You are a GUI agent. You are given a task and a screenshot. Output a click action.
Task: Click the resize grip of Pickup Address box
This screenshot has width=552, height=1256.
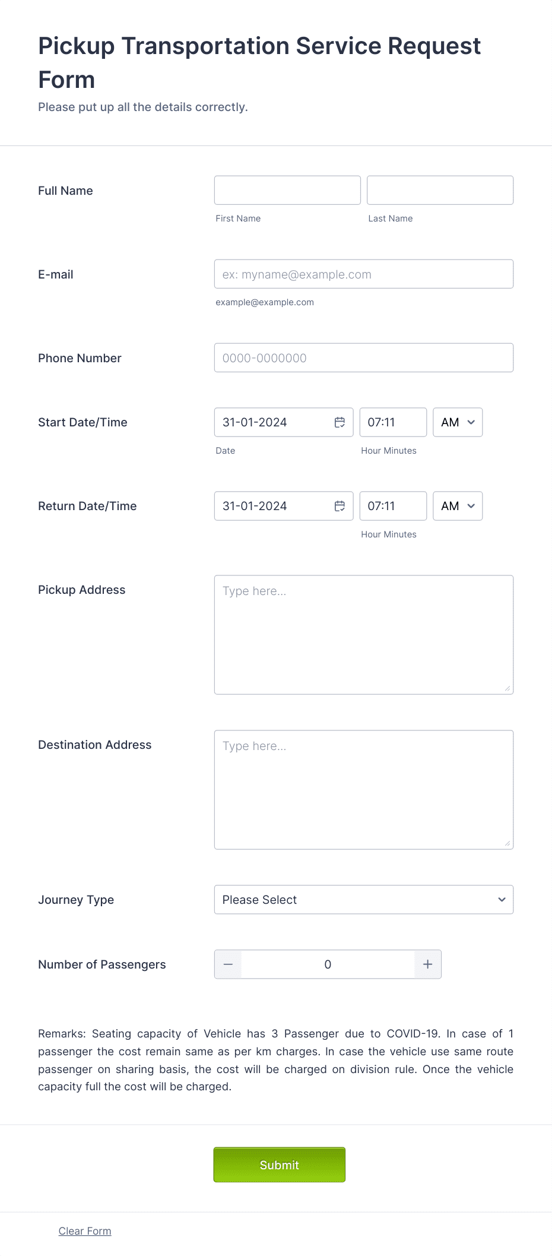coord(509,689)
